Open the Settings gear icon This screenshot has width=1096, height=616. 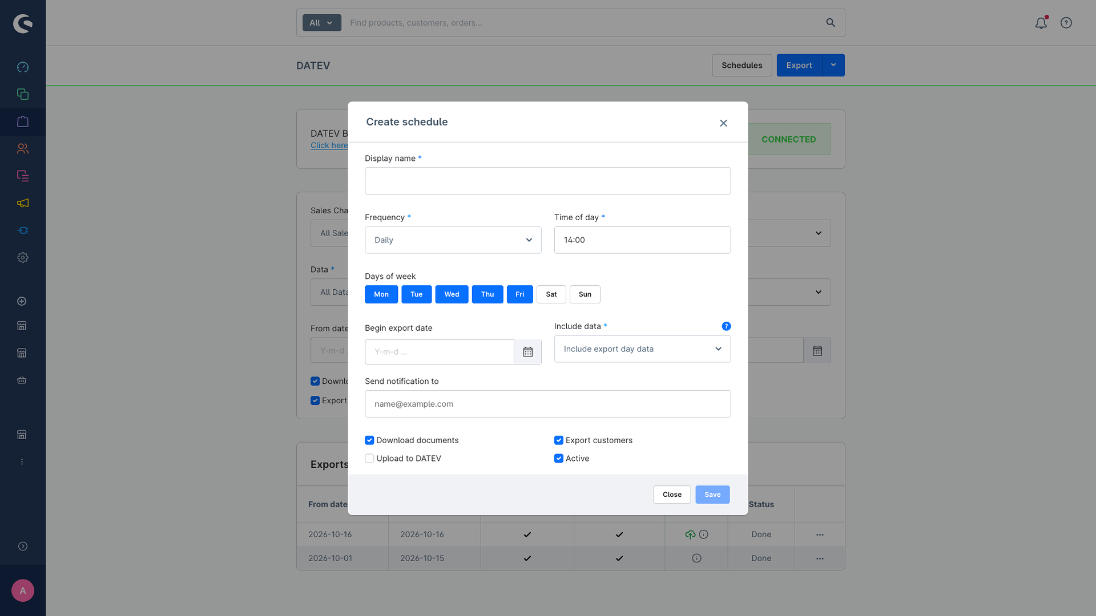point(23,258)
